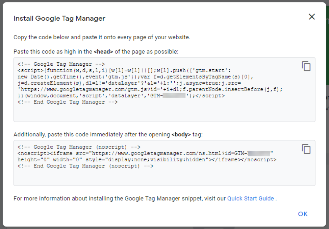Close the Install Google Tag Manager dialog

point(312,17)
